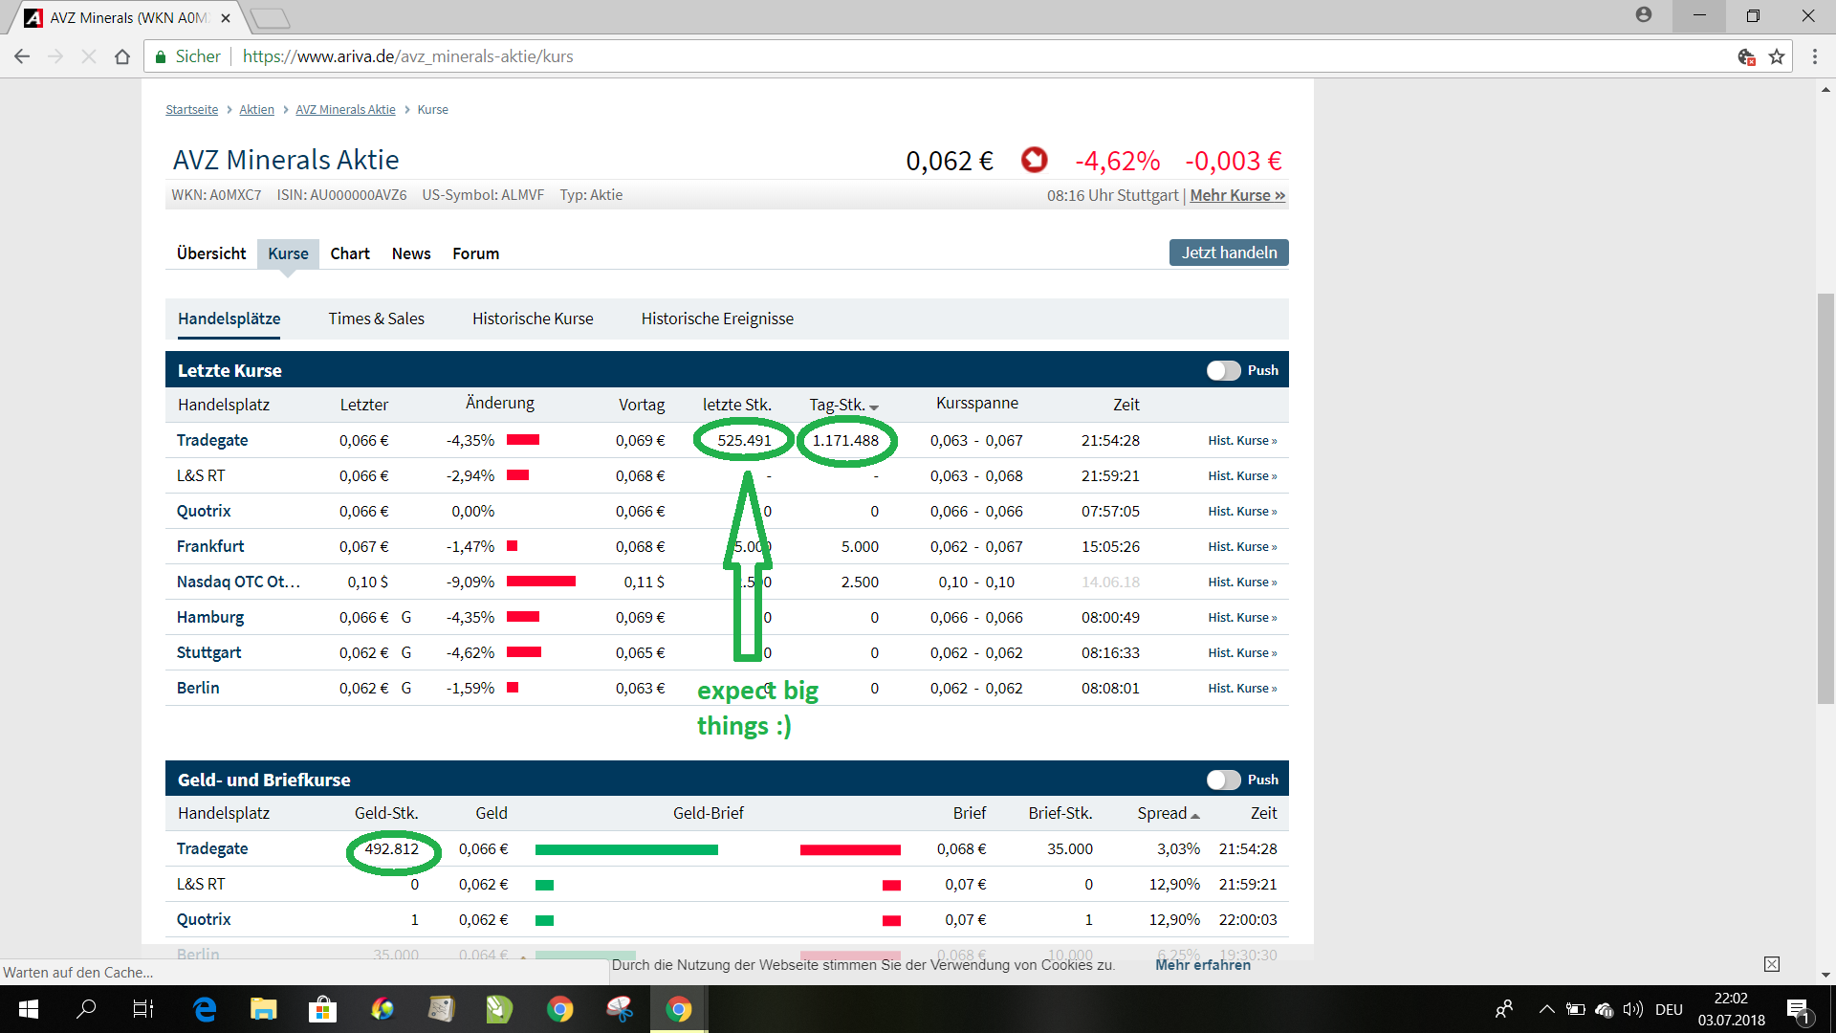Image resolution: width=1836 pixels, height=1033 pixels.
Task: Click the bookmark star icon
Action: click(x=1777, y=57)
